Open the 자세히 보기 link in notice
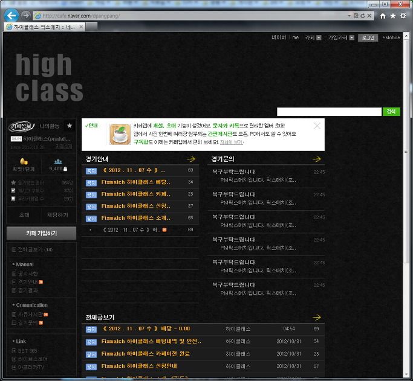 [x=232, y=142]
